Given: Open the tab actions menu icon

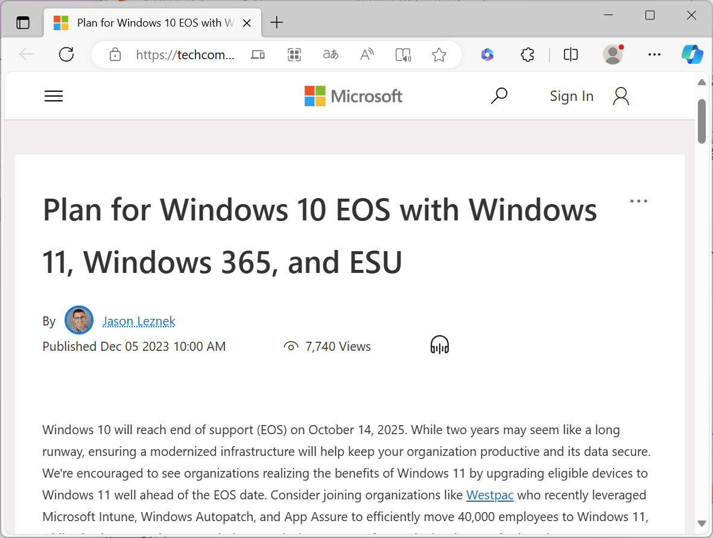Looking at the screenshot, I should click(x=23, y=22).
